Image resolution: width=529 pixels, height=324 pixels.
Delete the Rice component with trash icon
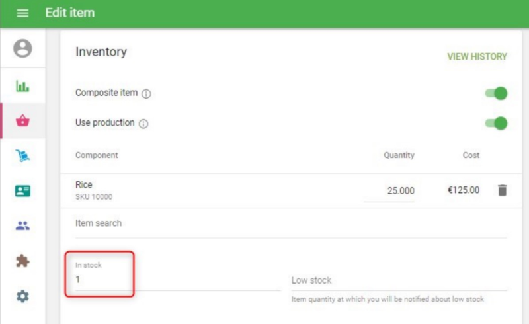pyautogui.click(x=502, y=190)
